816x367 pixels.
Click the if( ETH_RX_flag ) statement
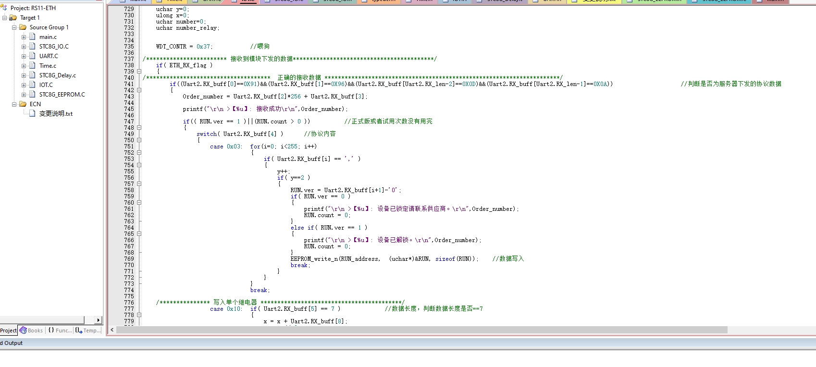[x=184, y=65]
